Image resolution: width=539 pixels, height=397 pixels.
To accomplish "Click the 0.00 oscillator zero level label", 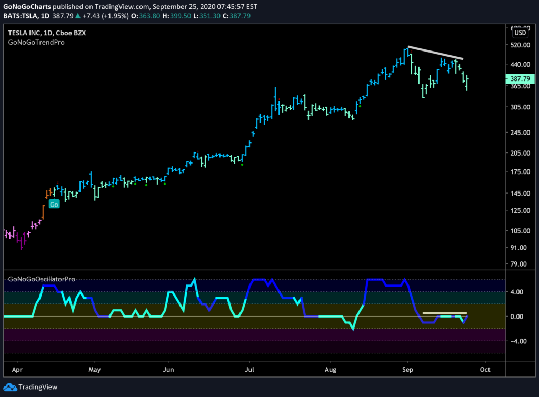I will [517, 317].
